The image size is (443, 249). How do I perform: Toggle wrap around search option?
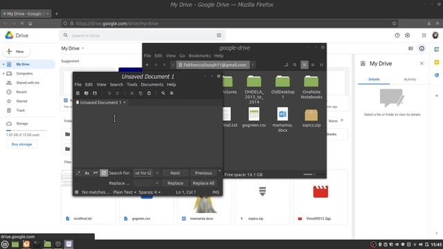point(104,173)
